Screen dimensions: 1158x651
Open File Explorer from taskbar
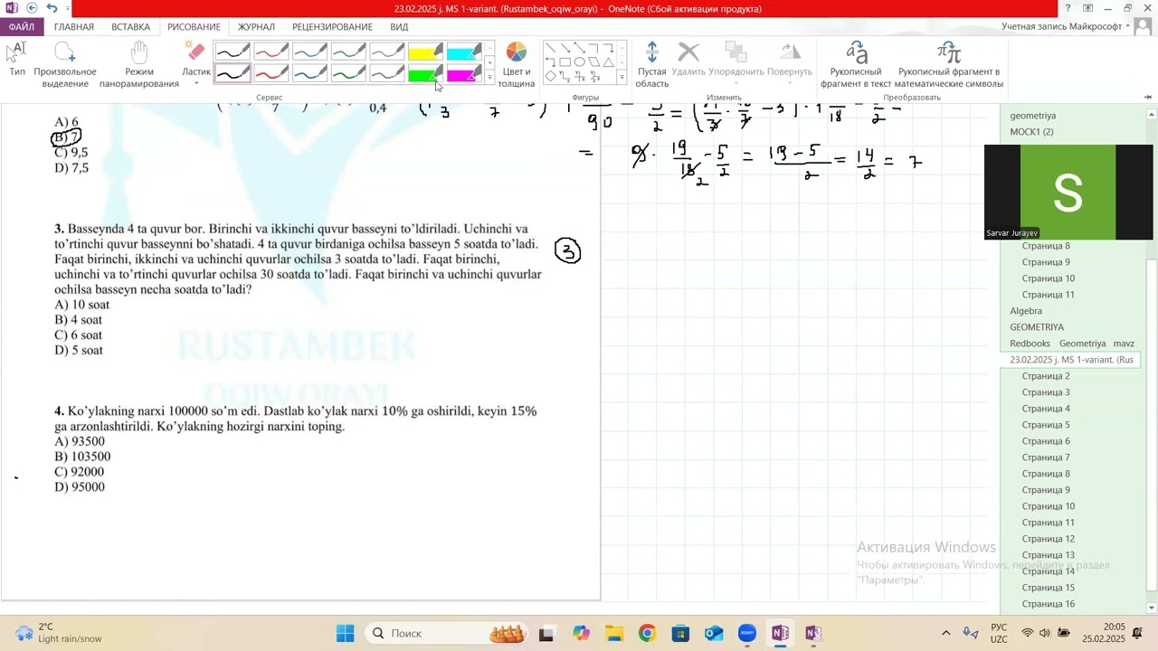613,633
